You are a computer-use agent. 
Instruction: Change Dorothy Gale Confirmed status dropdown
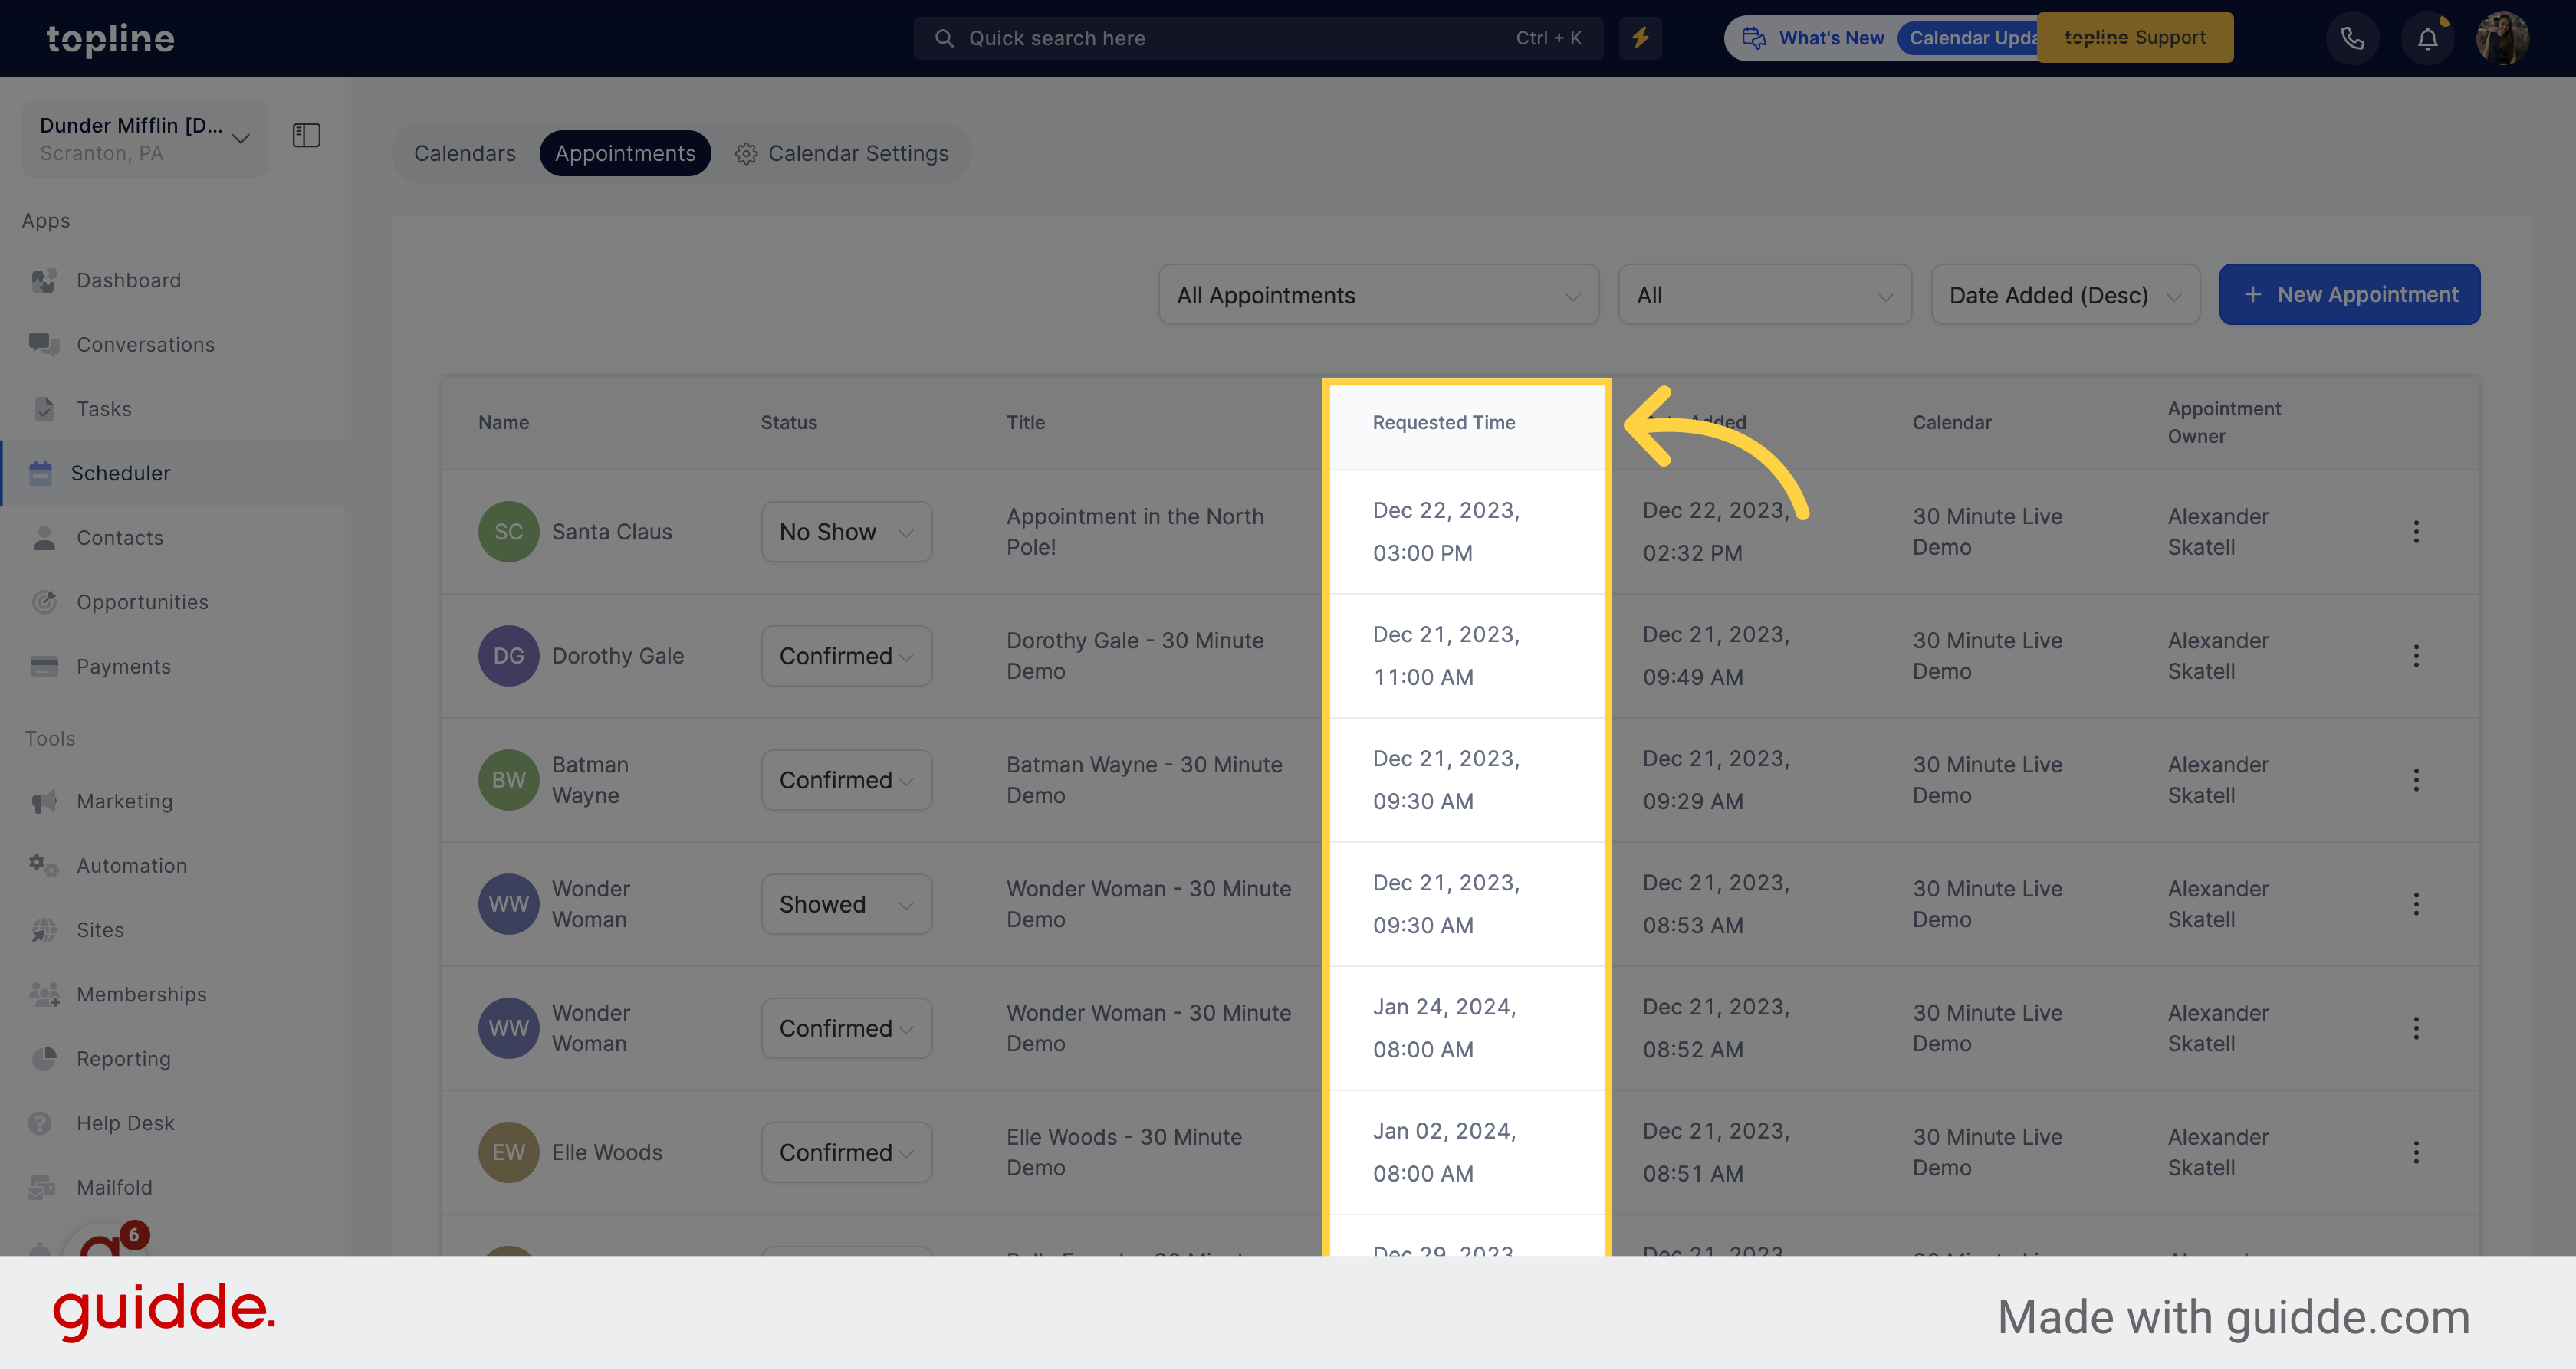tap(846, 656)
